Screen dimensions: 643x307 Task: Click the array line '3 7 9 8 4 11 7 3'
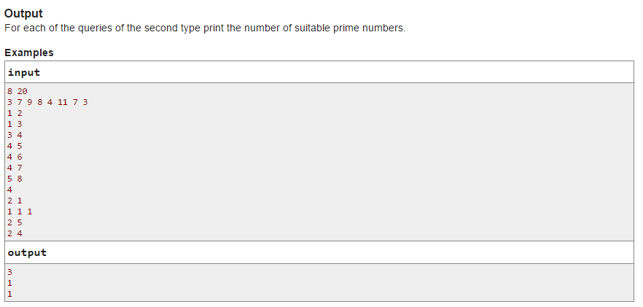pos(47,102)
